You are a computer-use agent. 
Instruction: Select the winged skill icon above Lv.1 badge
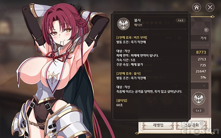pyautogui.click(x=199, y=98)
